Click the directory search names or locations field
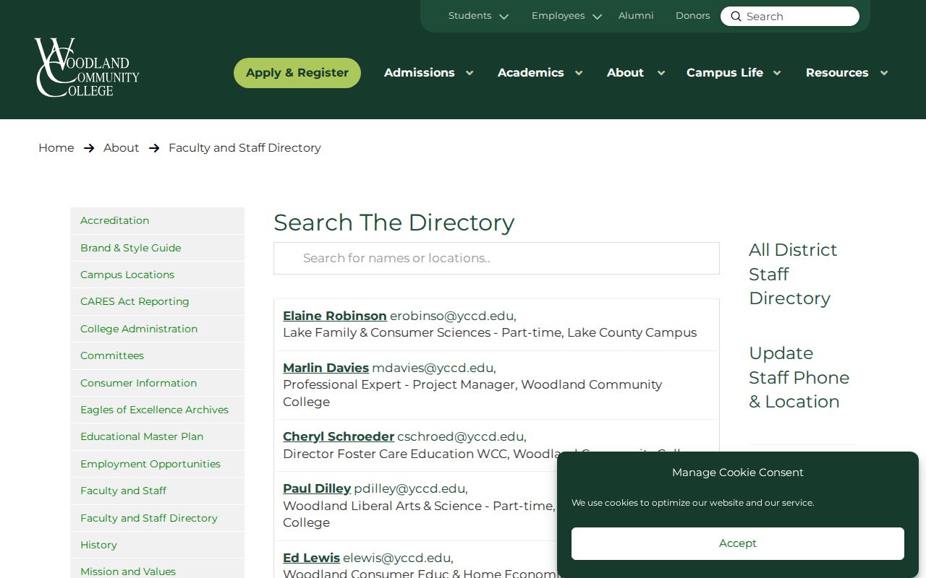The height and width of the screenshot is (578, 926). pyautogui.click(x=496, y=259)
